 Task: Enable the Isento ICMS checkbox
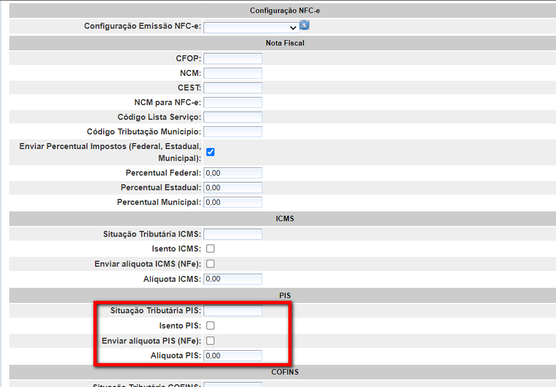pyautogui.click(x=211, y=249)
